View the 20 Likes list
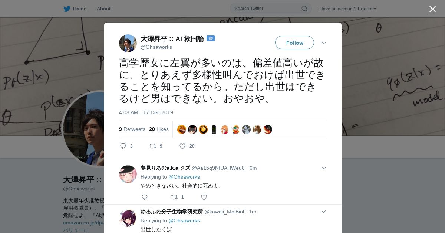Viewport: 445px width, 233px height. tap(159, 129)
